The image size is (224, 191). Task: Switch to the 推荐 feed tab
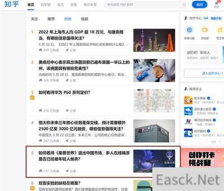coord(51,19)
